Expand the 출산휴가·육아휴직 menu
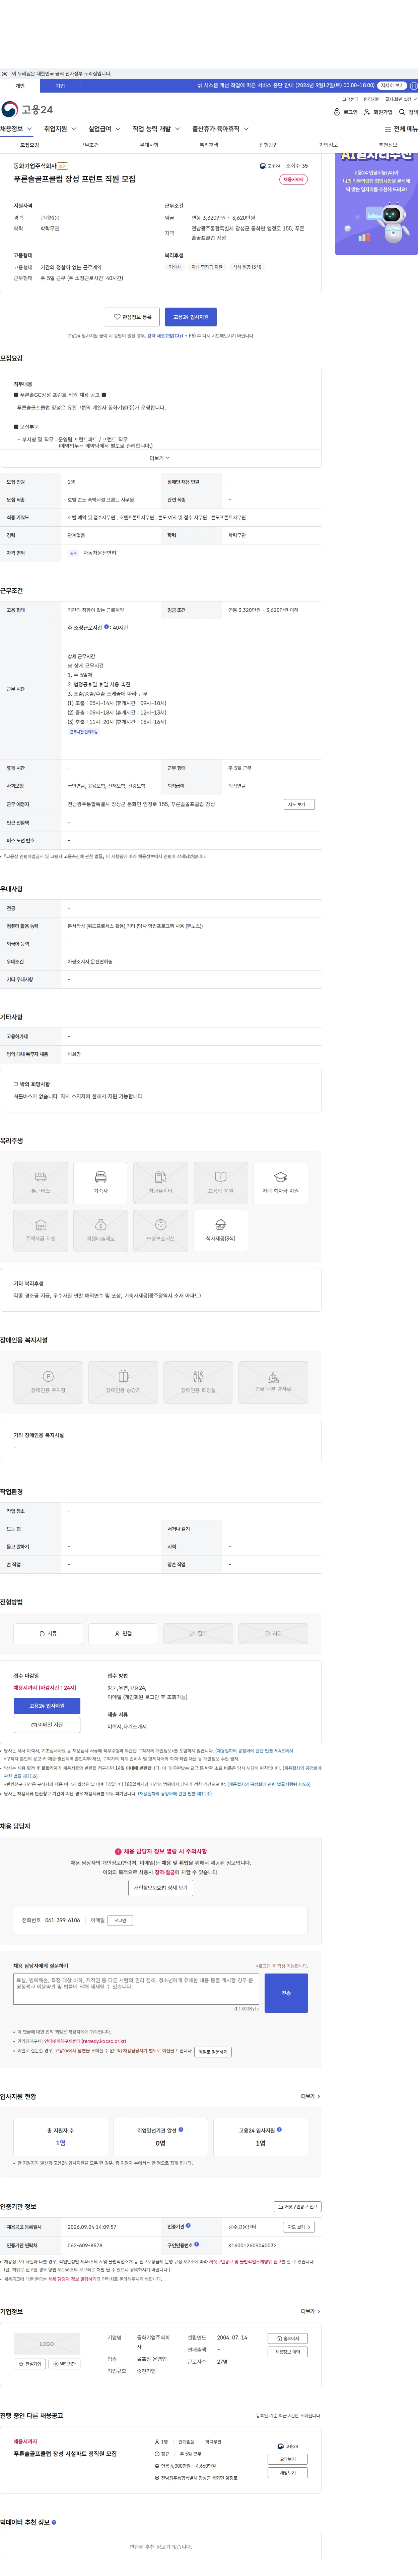 tap(220, 129)
